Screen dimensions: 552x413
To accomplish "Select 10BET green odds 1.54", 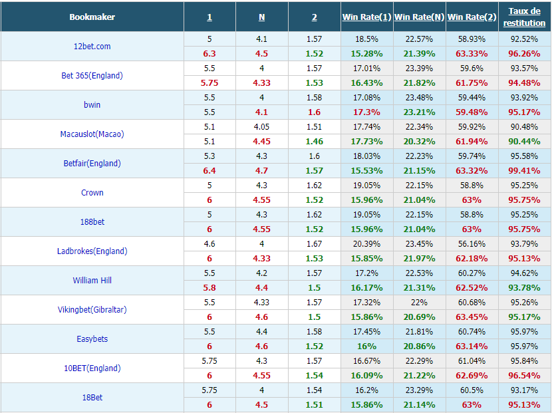I will point(314,375).
